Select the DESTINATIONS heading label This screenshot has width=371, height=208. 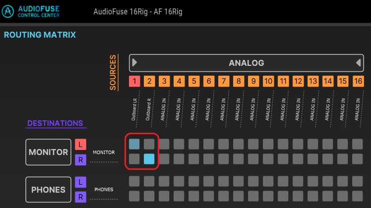pyautogui.click(x=55, y=123)
